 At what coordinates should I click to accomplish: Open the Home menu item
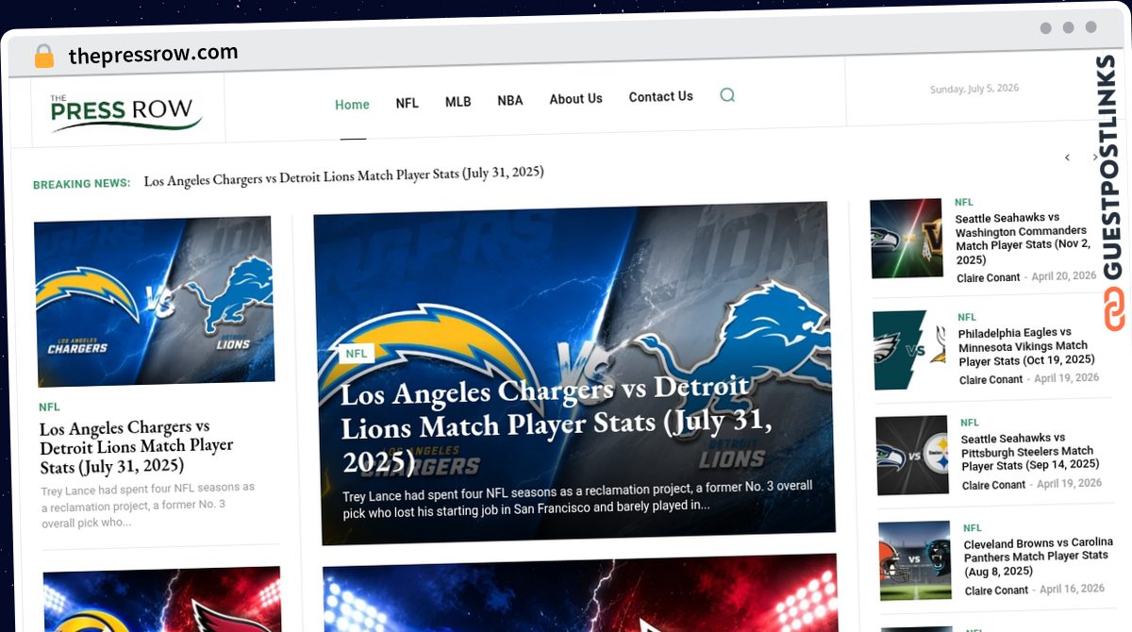(352, 105)
